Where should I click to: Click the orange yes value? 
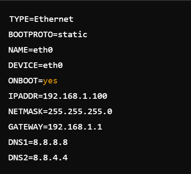[x=50, y=81]
